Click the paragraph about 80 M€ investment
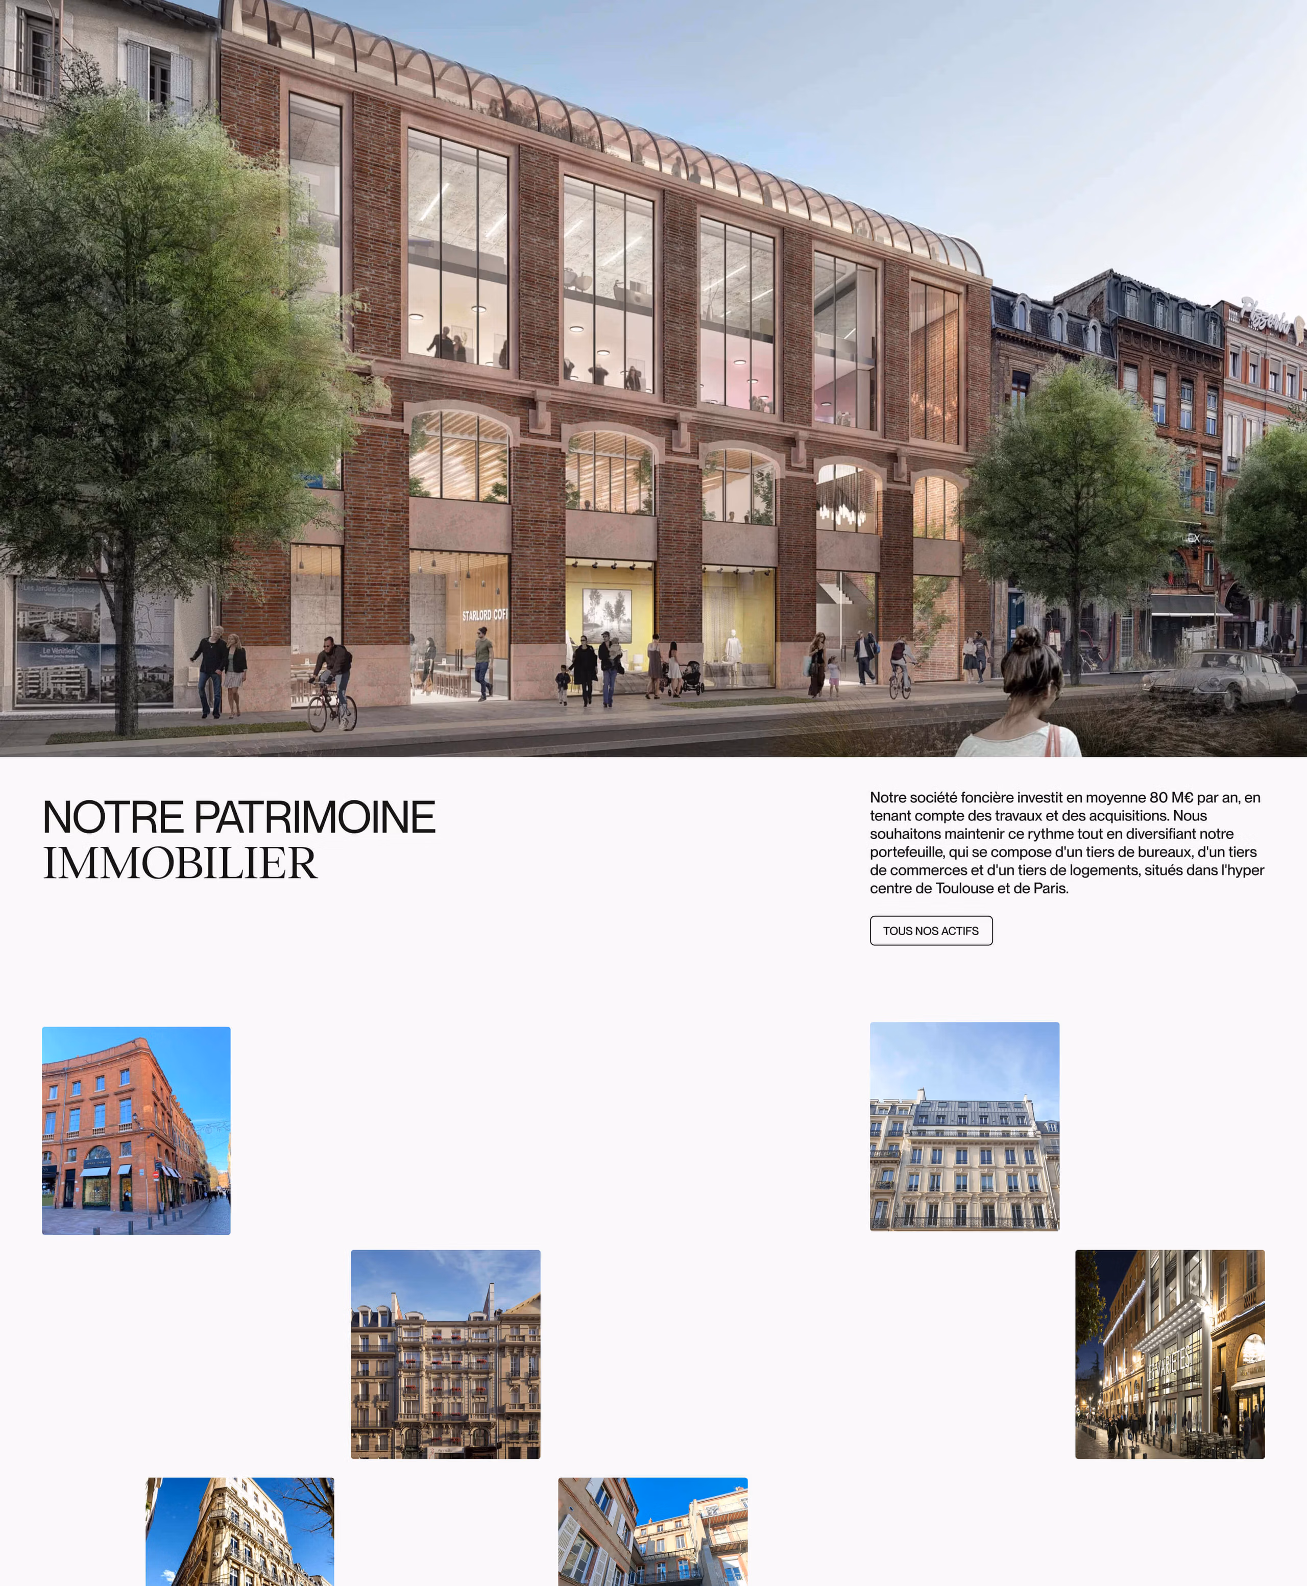Image resolution: width=1307 pixels, height=1586 pixels. pyautogui.click(x=1066, y=842)
